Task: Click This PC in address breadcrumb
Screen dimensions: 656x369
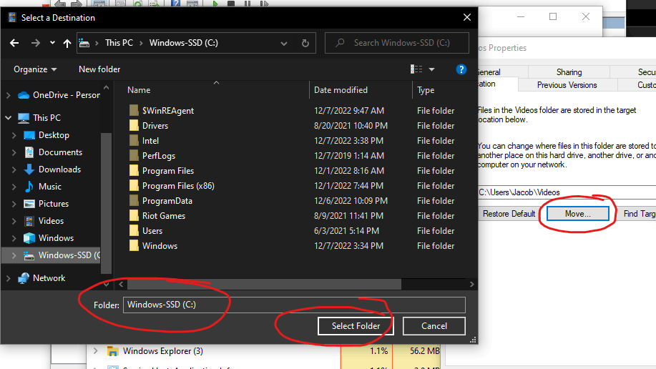Action: click(x=119, y=43)
